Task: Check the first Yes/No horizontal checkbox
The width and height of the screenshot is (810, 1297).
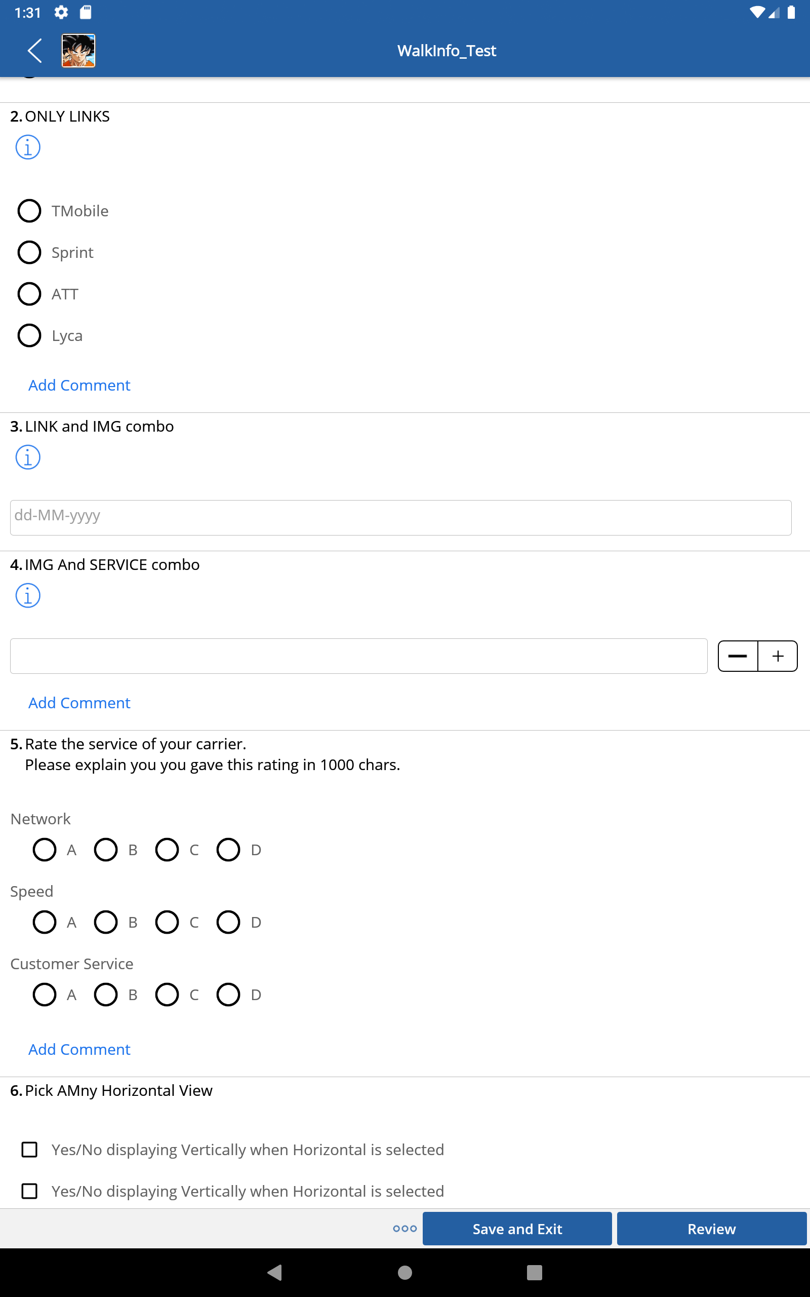Action: click(29, 1150)
